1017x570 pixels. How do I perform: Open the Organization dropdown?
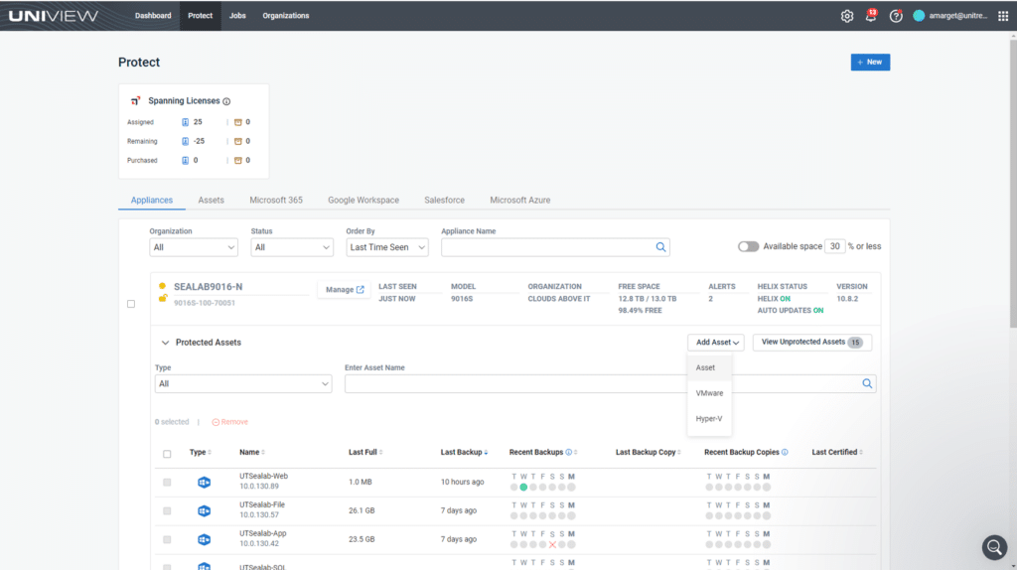pos(194,247)
